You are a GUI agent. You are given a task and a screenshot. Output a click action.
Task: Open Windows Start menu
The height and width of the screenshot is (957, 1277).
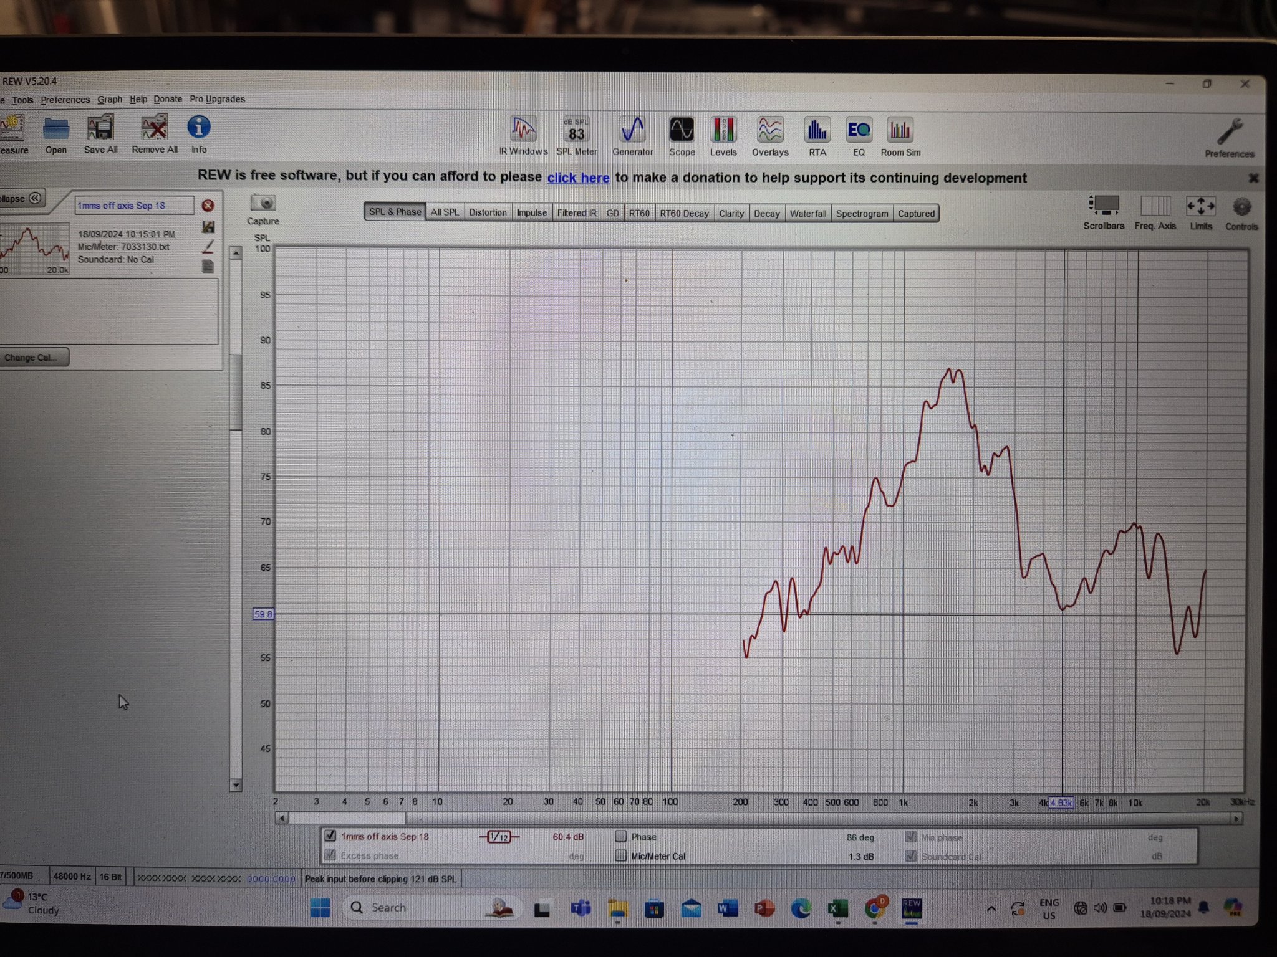320,908
